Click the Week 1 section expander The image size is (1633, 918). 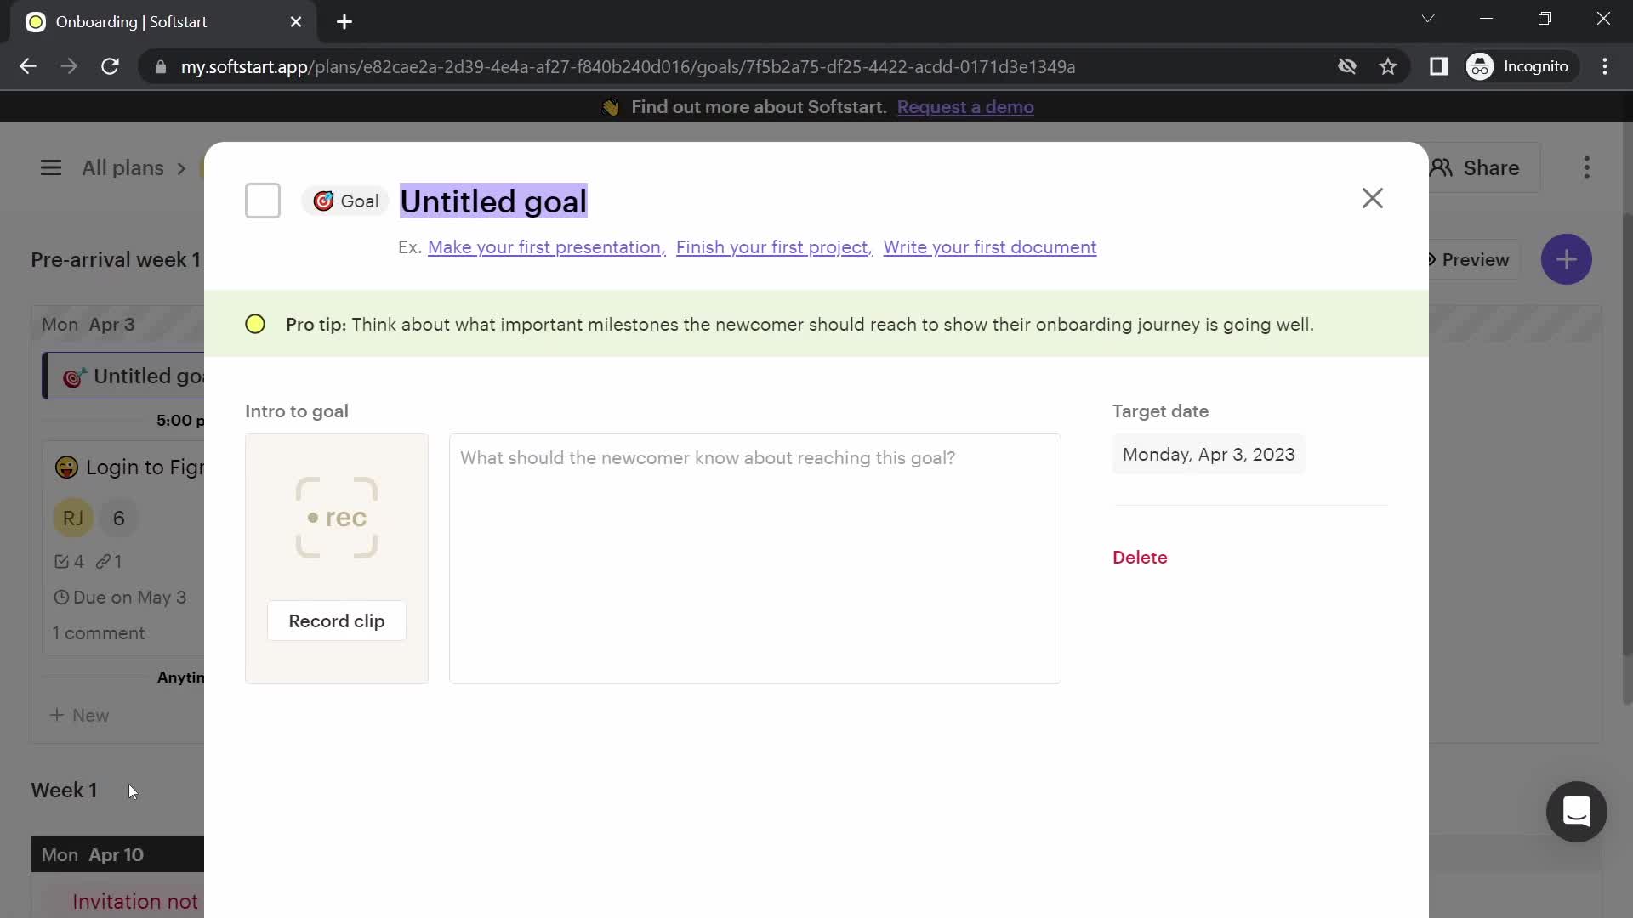point(65,790)
